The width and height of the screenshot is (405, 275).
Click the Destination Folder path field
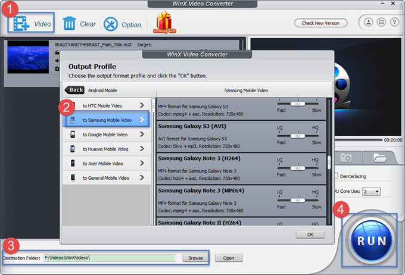110,258
